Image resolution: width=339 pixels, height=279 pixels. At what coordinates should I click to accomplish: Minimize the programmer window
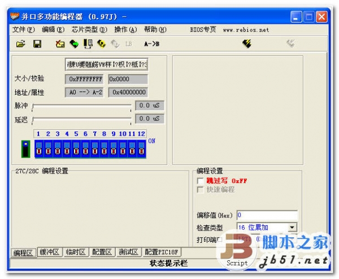pyautogui.click(x=296, y=16)
